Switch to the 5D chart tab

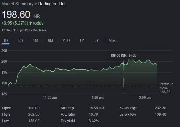[21, 41]
